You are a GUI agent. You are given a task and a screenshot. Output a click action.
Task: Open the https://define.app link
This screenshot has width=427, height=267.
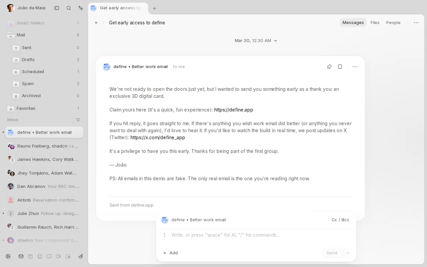[234, 110]
